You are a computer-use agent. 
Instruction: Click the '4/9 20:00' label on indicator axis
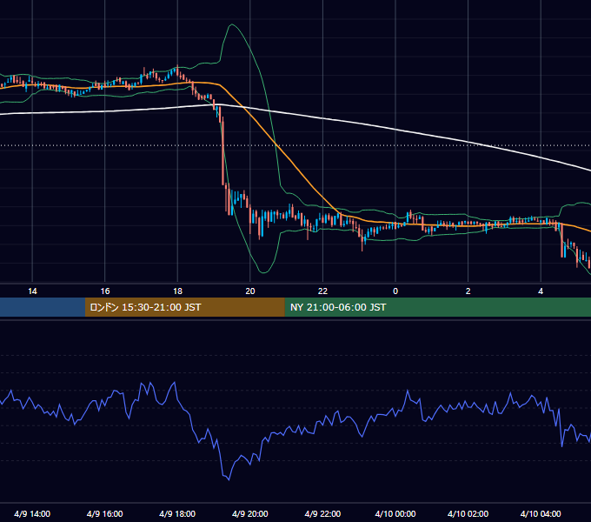[x=250, y=513]
